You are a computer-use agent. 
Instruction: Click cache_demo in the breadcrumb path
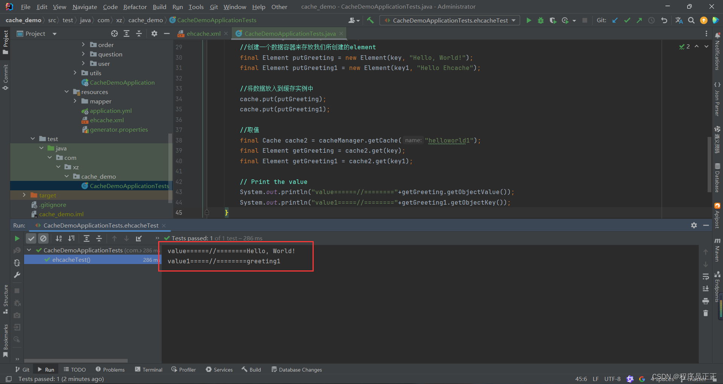[x=145, y=20]
